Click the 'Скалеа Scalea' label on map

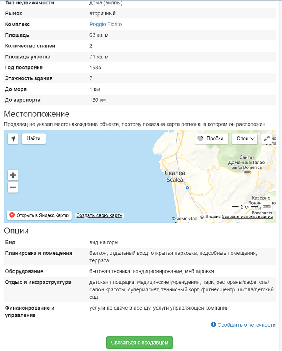click(174, 176)
